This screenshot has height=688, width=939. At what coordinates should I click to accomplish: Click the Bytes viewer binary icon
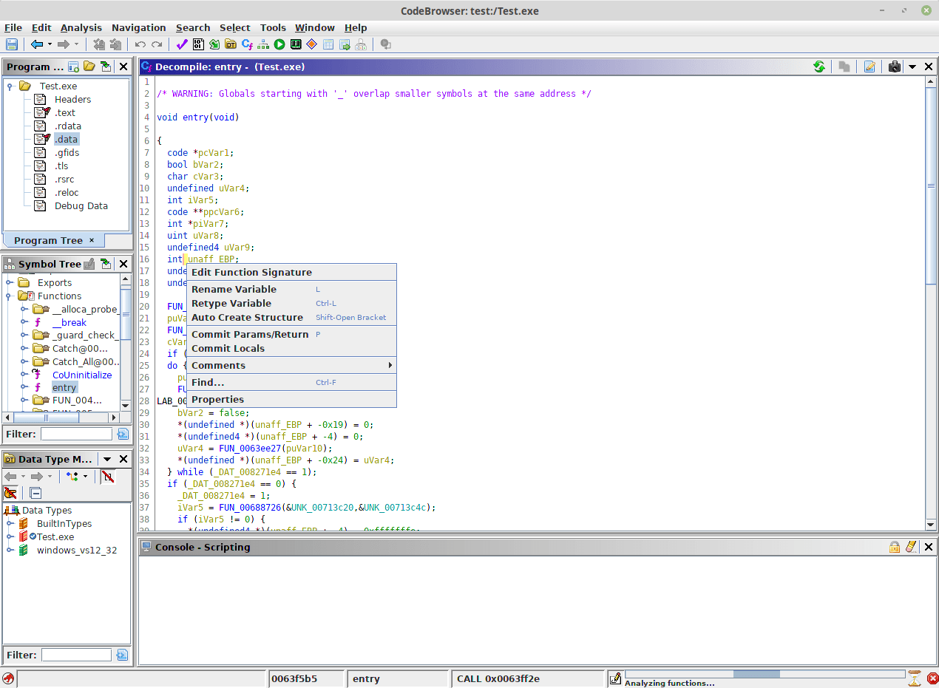coord(198,45)
